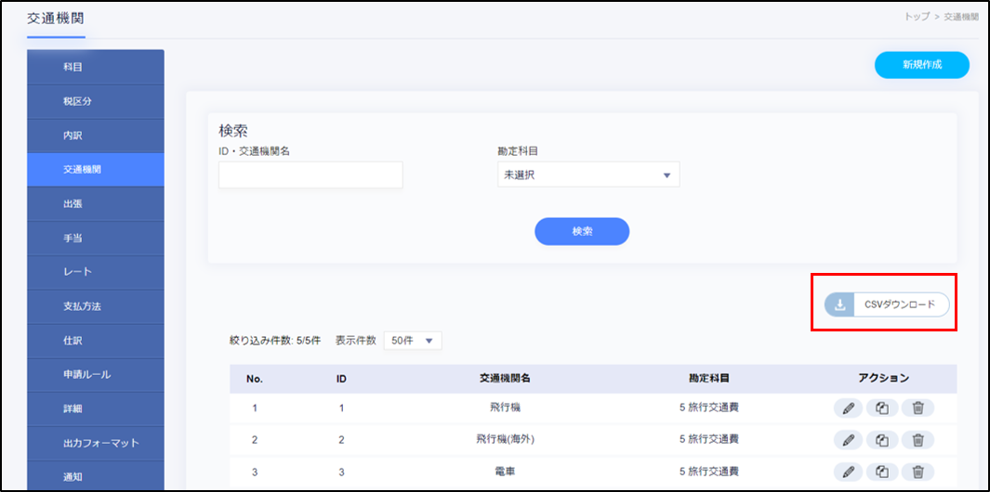Delete the 飛行機 row with trash icon
The height and width of the screenshot is (492, 990).
click(x=918, y=408)
